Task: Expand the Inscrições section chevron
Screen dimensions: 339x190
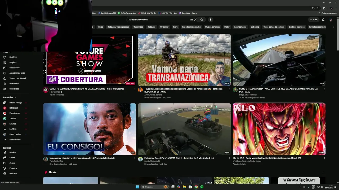Action: click(15, 97)
